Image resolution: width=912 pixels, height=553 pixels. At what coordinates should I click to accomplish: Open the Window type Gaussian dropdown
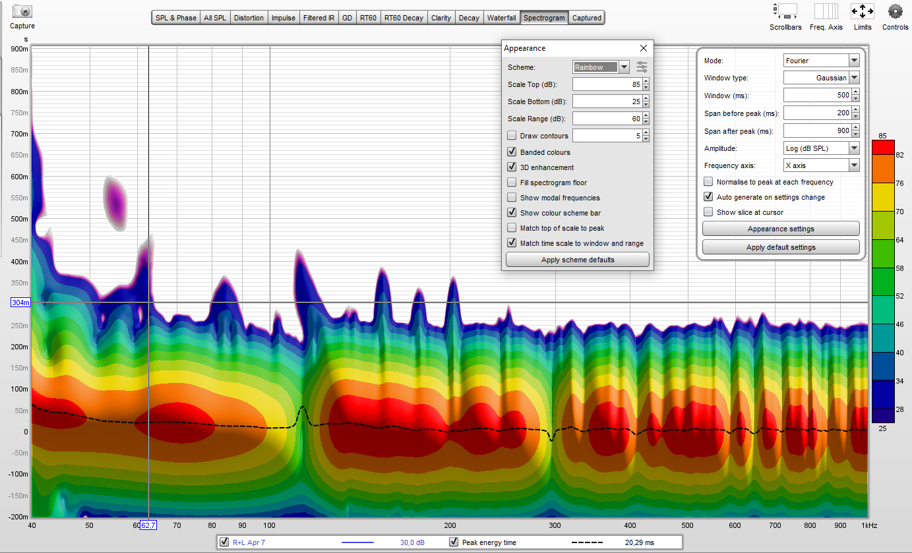tap(854, 78)
